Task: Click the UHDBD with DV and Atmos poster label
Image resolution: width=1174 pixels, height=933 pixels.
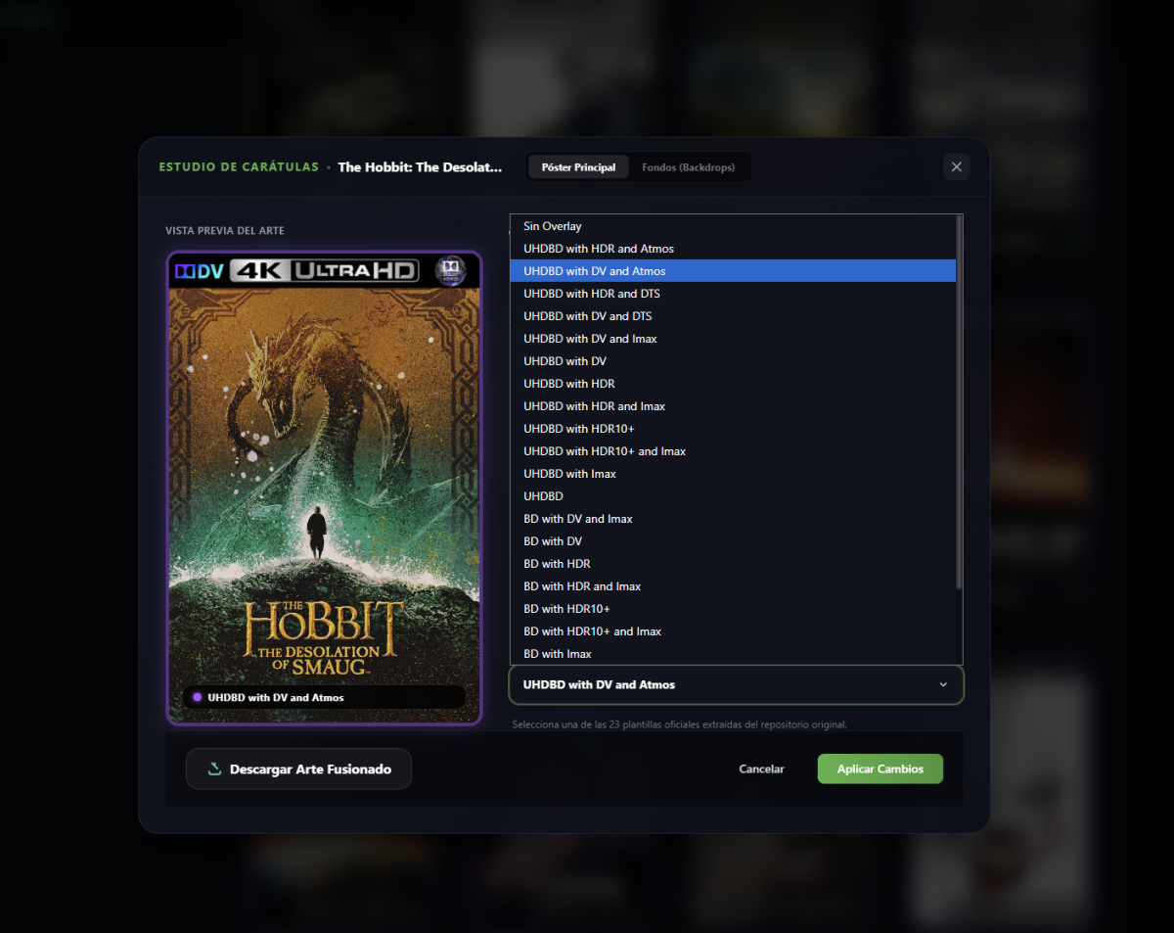Action: tap(324, 697)
